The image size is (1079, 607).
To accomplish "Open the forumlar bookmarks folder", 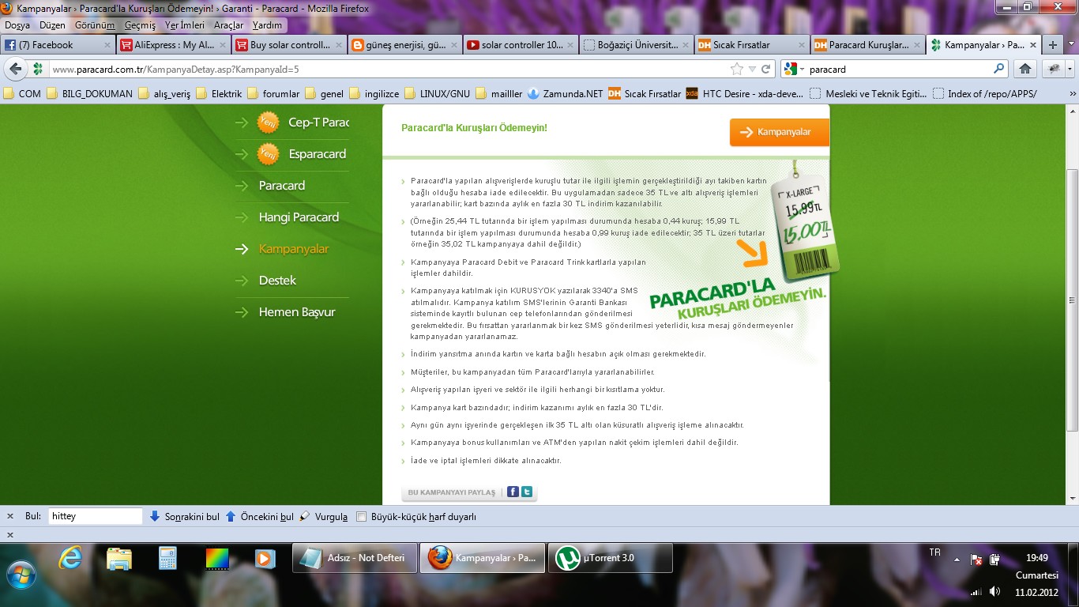I will (273, 93).
